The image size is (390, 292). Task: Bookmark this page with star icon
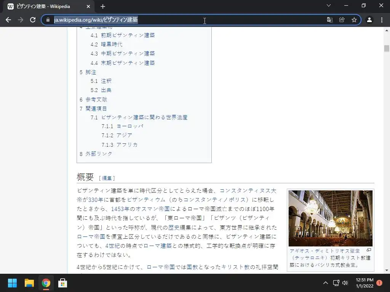(x=354, y=20)
